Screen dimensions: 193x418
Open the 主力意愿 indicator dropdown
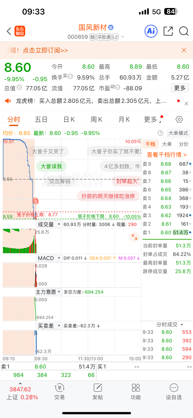click(x=49, y=292)
